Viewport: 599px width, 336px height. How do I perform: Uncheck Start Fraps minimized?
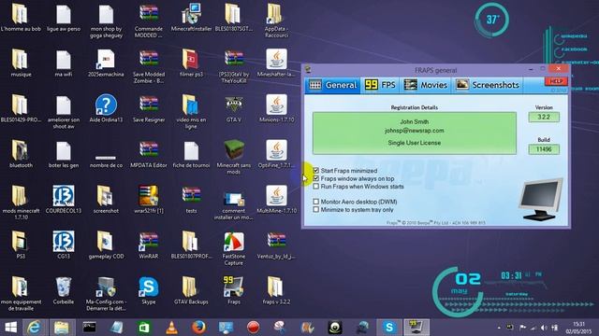coord(316,170)
